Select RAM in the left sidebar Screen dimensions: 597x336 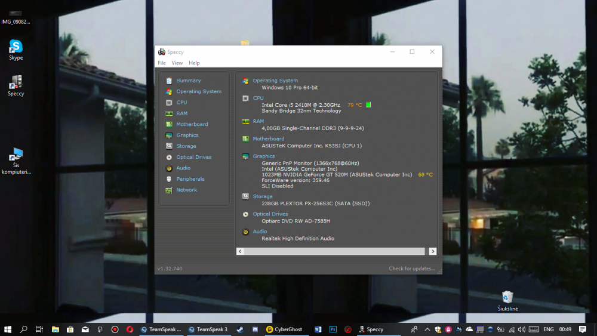tap(181, 113)
